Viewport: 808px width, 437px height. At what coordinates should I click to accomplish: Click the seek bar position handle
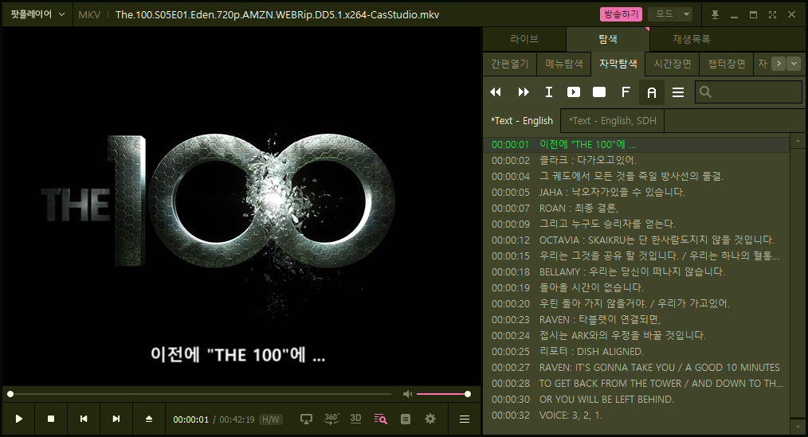tap(10, 394)
